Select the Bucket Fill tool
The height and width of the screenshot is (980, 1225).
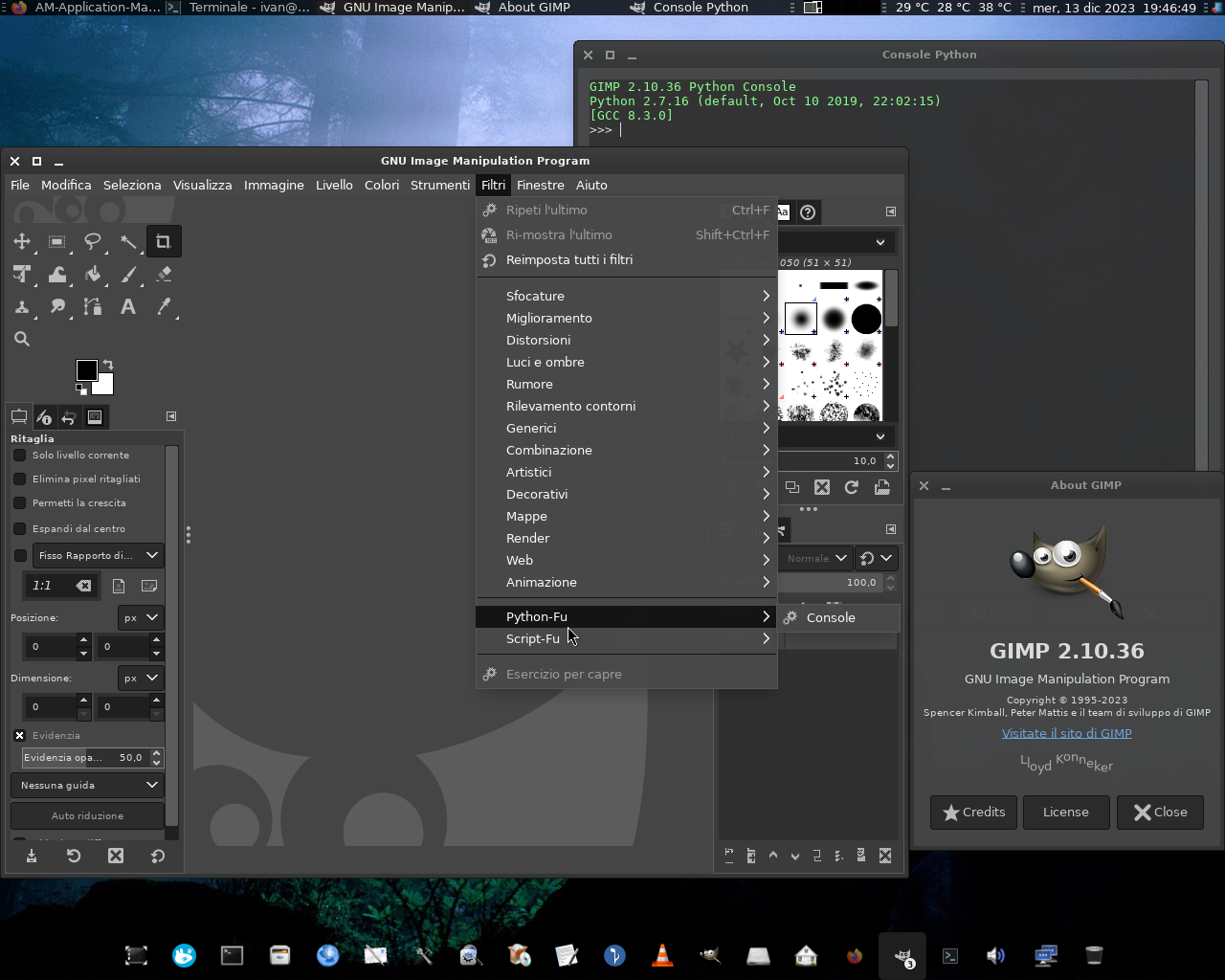[93, 275]
